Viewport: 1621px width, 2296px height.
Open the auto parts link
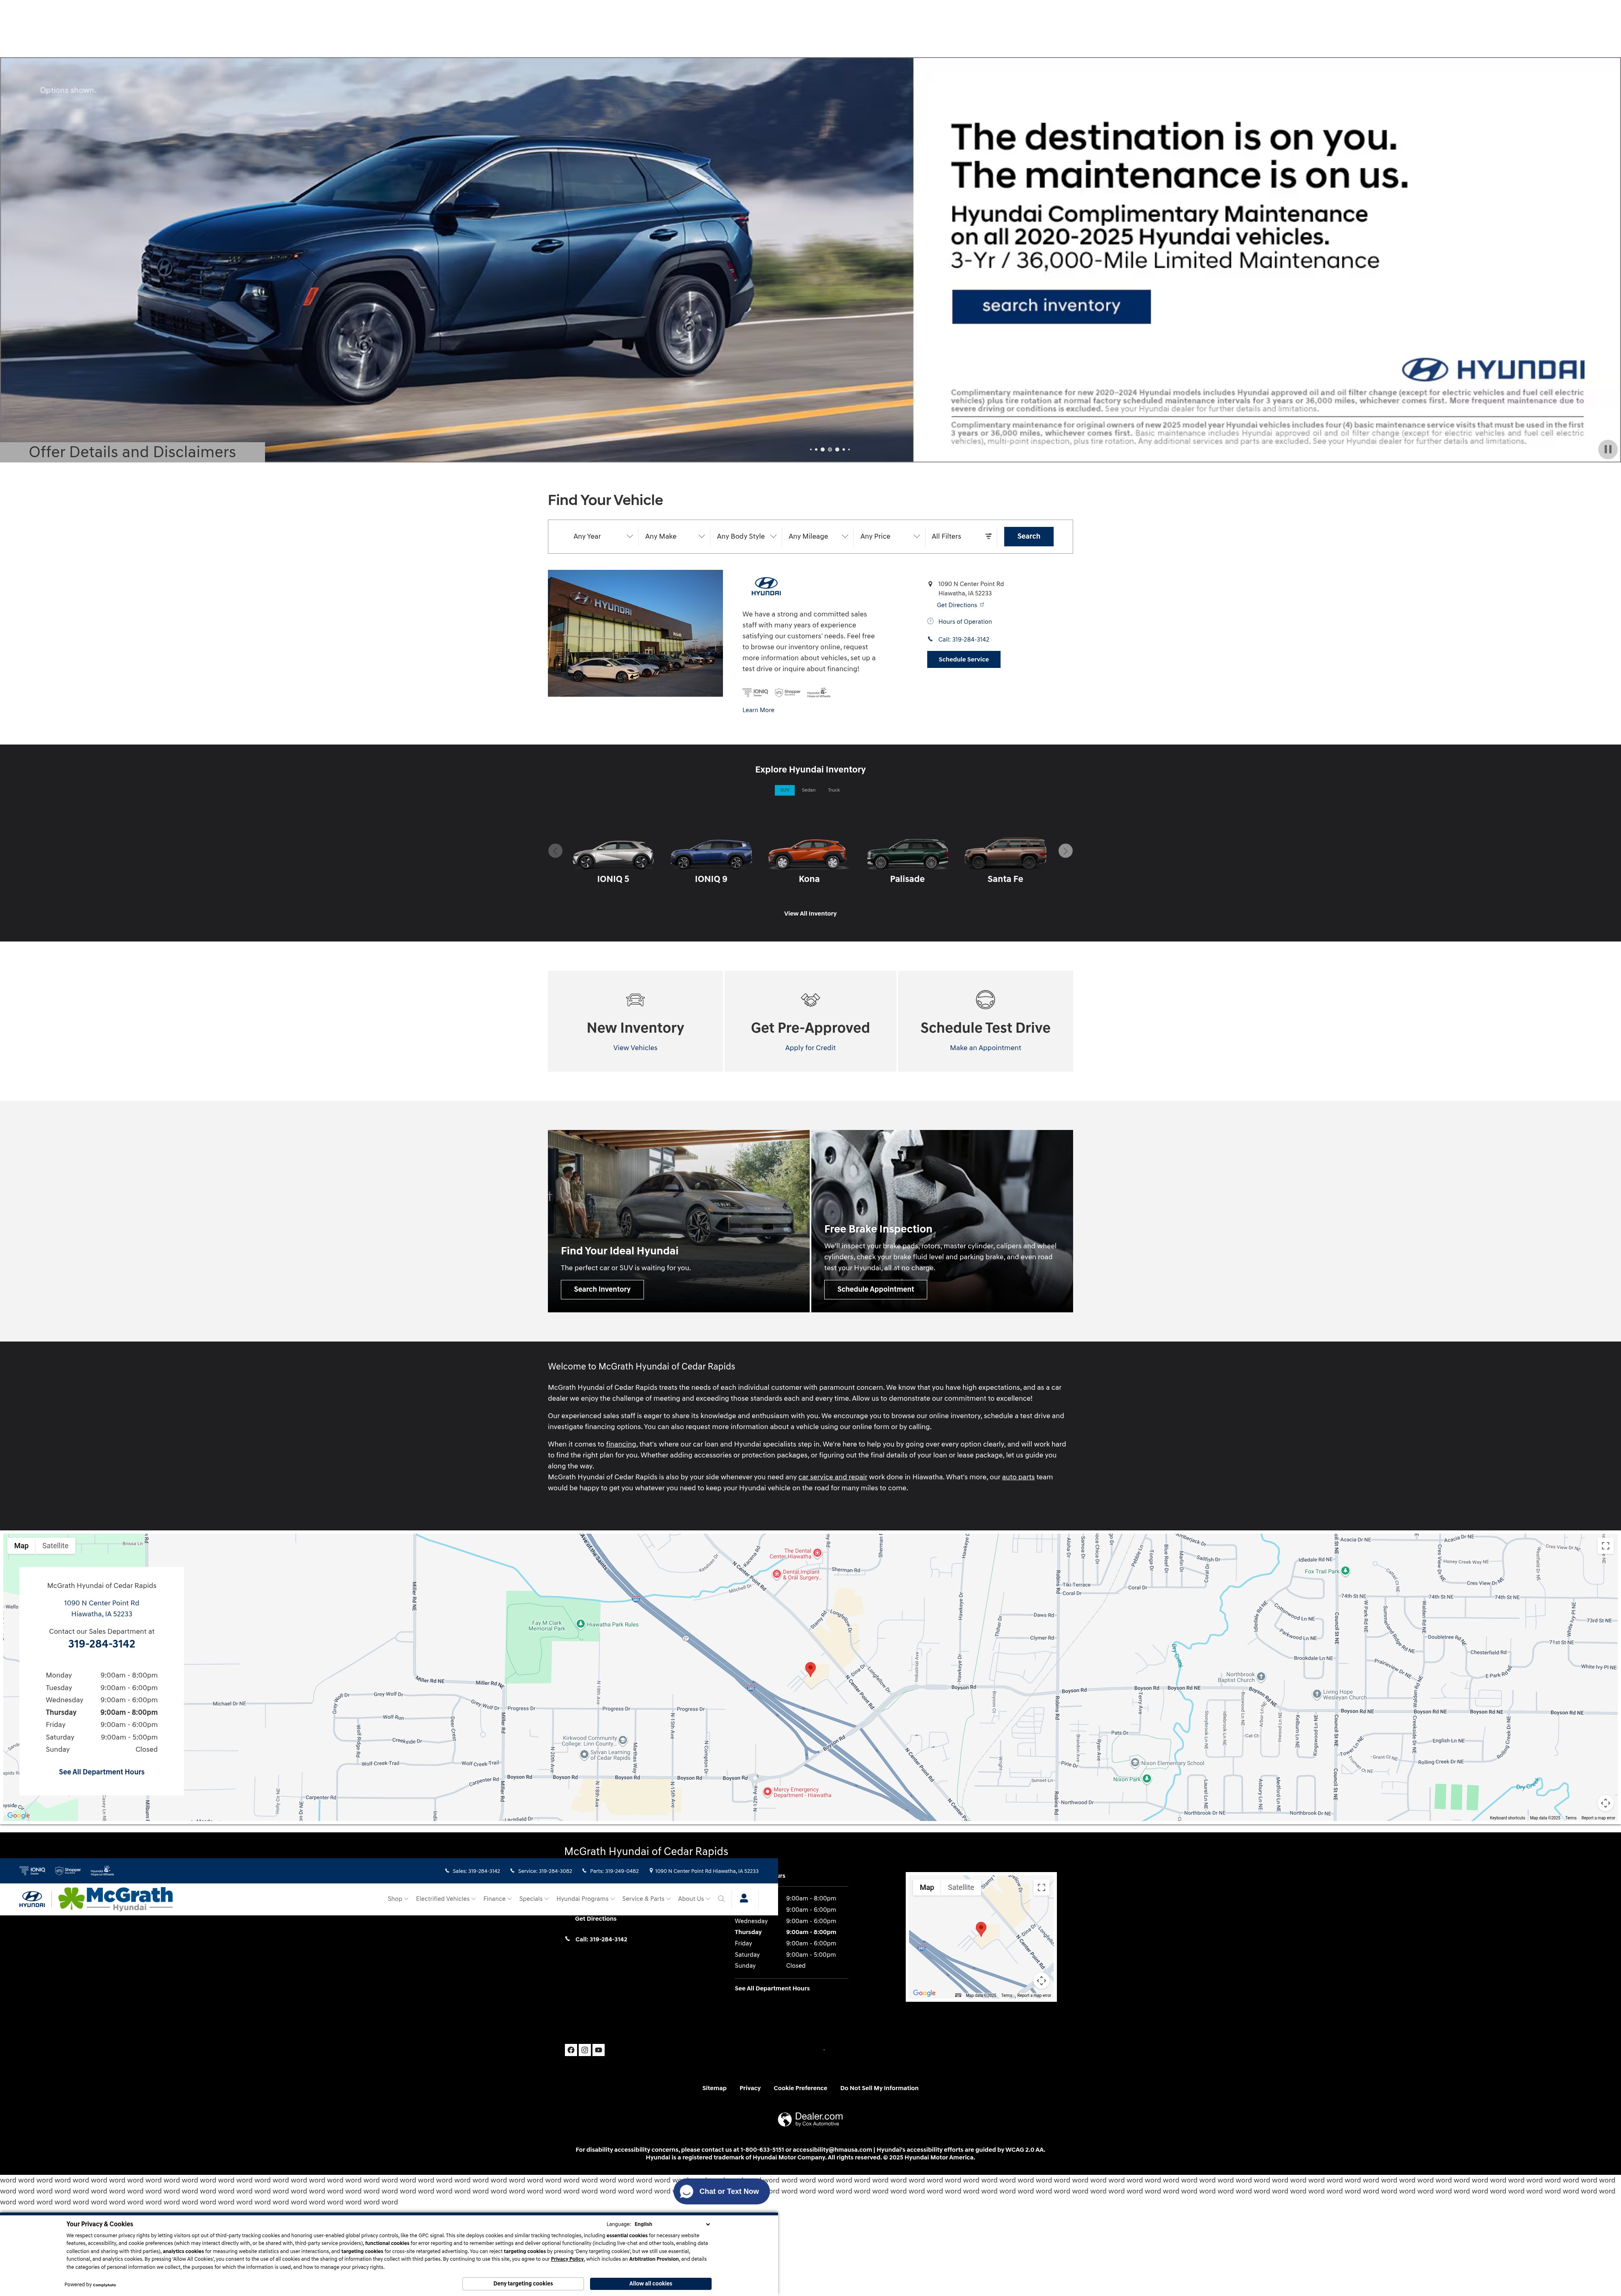click(1018, 1477)
